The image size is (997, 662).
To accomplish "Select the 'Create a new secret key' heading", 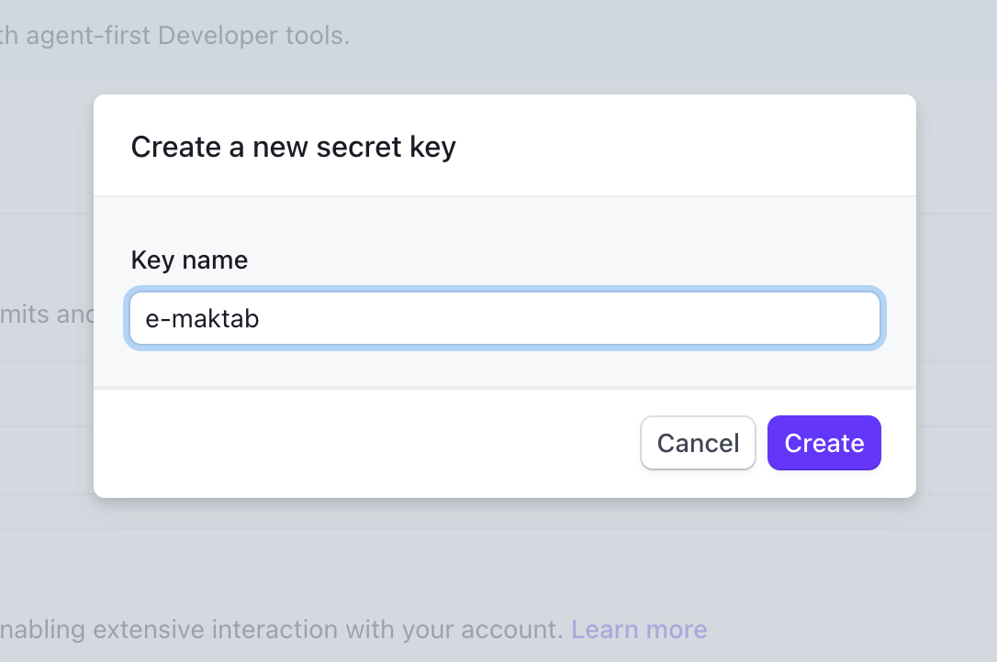I will (x=293, y=147).
